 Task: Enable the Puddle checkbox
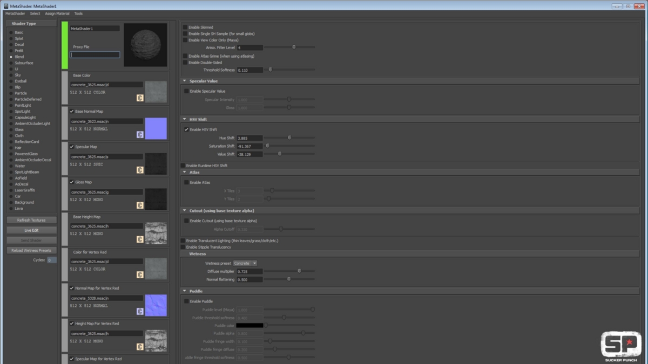coord(187,301)
